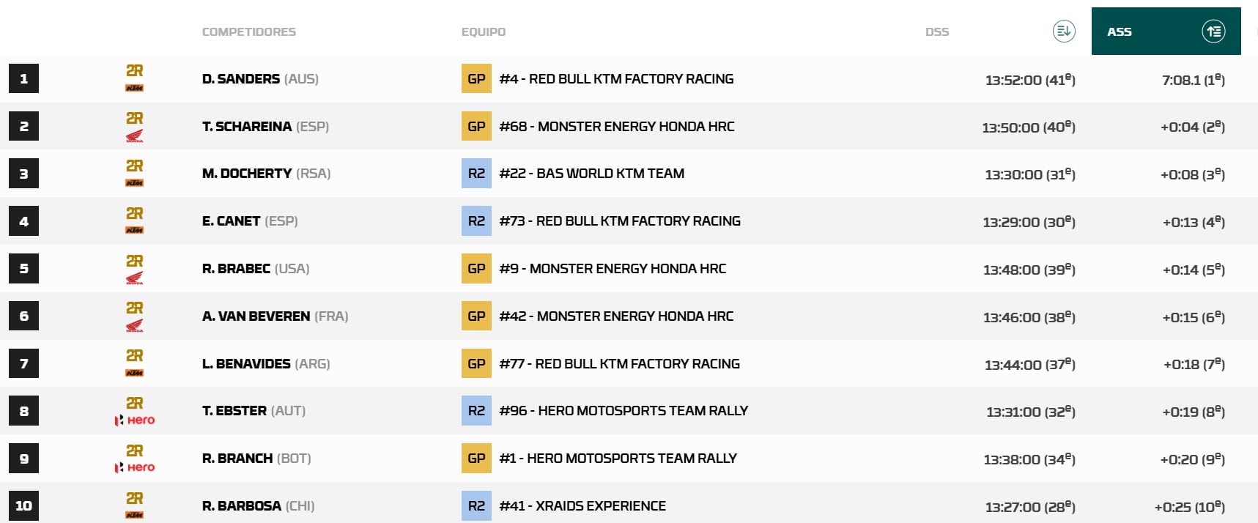Click the GP class badge for #77 Red Bull KTM
Screen dimensions: 1258x523
click(476, 363)
